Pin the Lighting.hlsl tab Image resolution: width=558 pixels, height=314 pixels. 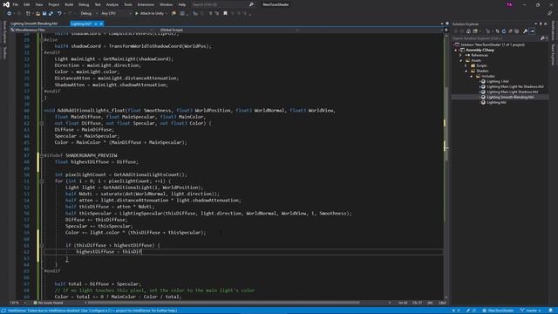(96, 24)
